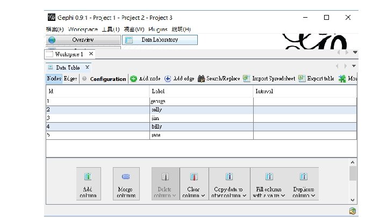The height and width of the screenshot is (217, 387).
Task: Click Export table icon
Action: 302,78
